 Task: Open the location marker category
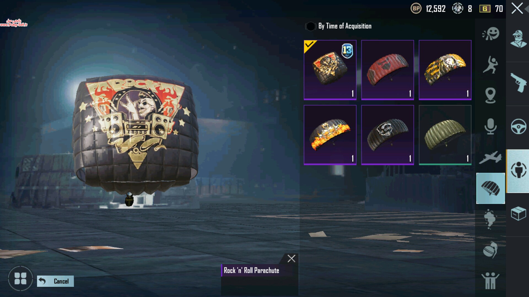490,95
